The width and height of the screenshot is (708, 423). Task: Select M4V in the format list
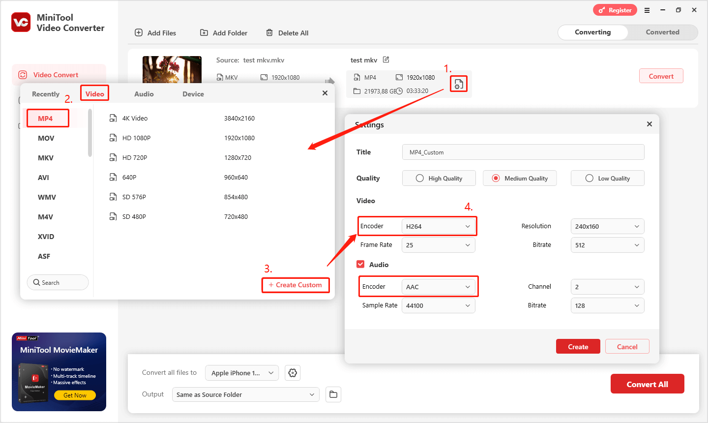pos(45,217)
